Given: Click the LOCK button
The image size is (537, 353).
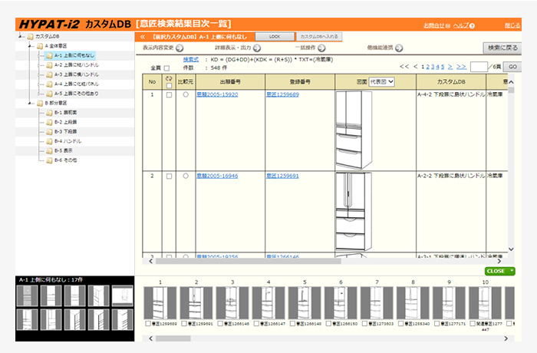Looking at the screenshot, I should pyautogui.click(x=275, y=37).
